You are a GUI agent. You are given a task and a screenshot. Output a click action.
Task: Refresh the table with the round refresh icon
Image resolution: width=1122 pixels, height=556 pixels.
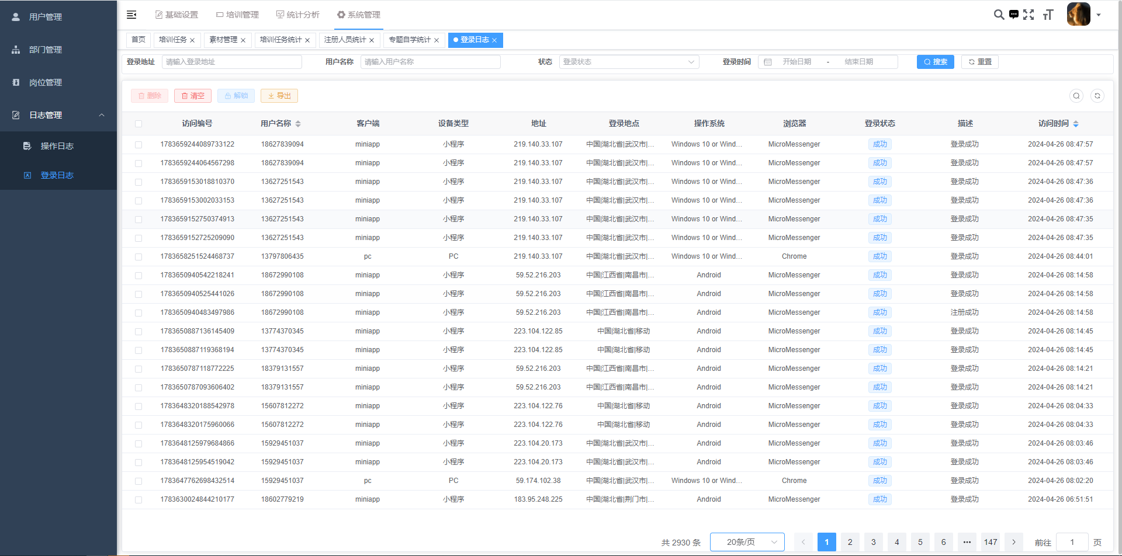tap(1097, 96)
